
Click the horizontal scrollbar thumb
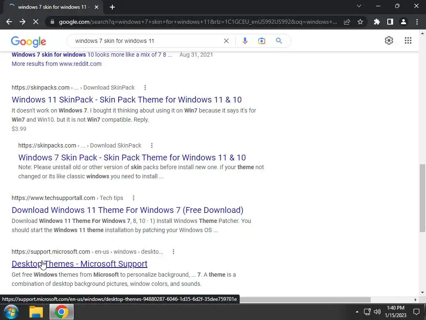(x=305, y=300)
